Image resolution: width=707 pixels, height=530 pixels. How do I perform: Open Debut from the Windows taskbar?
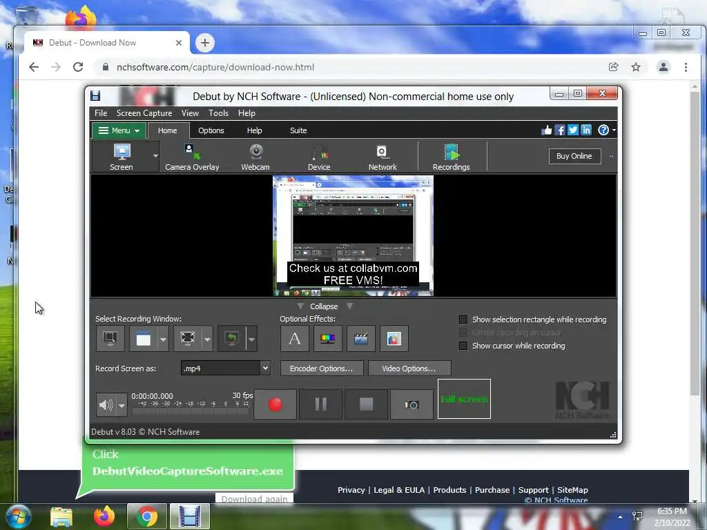pos(190,516)
